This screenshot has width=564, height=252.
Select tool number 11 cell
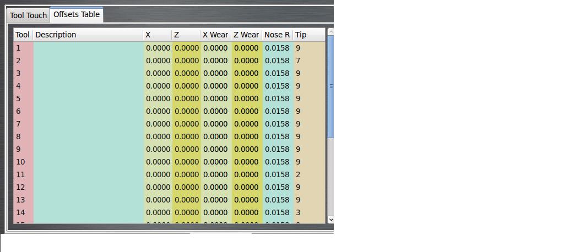pyautogui.click(x=23, y=174)
